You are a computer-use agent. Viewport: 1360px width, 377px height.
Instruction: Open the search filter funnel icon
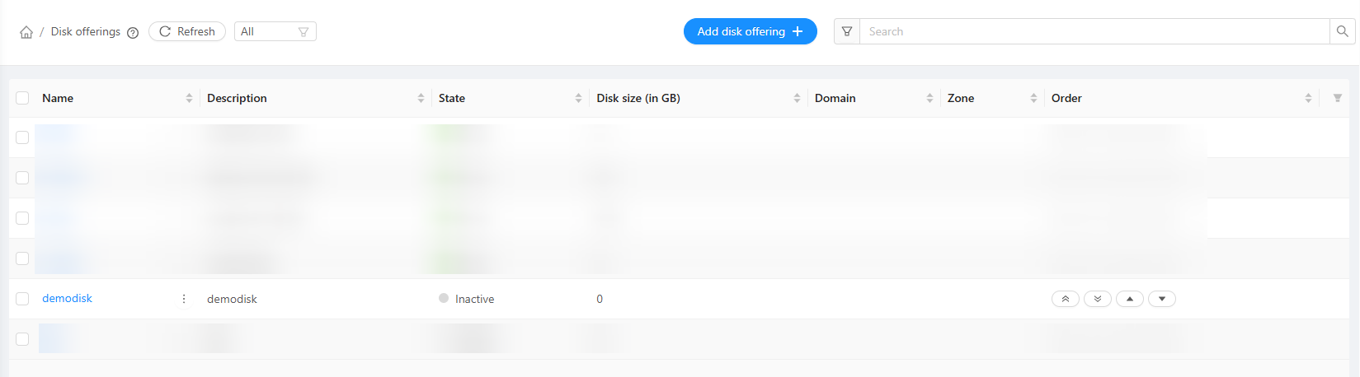coord(847,31)
